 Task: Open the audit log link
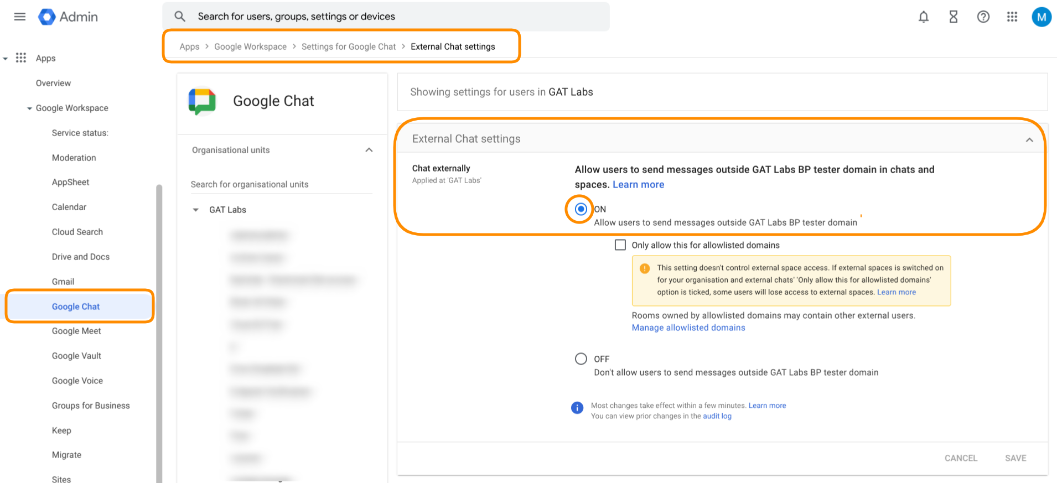click(x=717, y=416)
